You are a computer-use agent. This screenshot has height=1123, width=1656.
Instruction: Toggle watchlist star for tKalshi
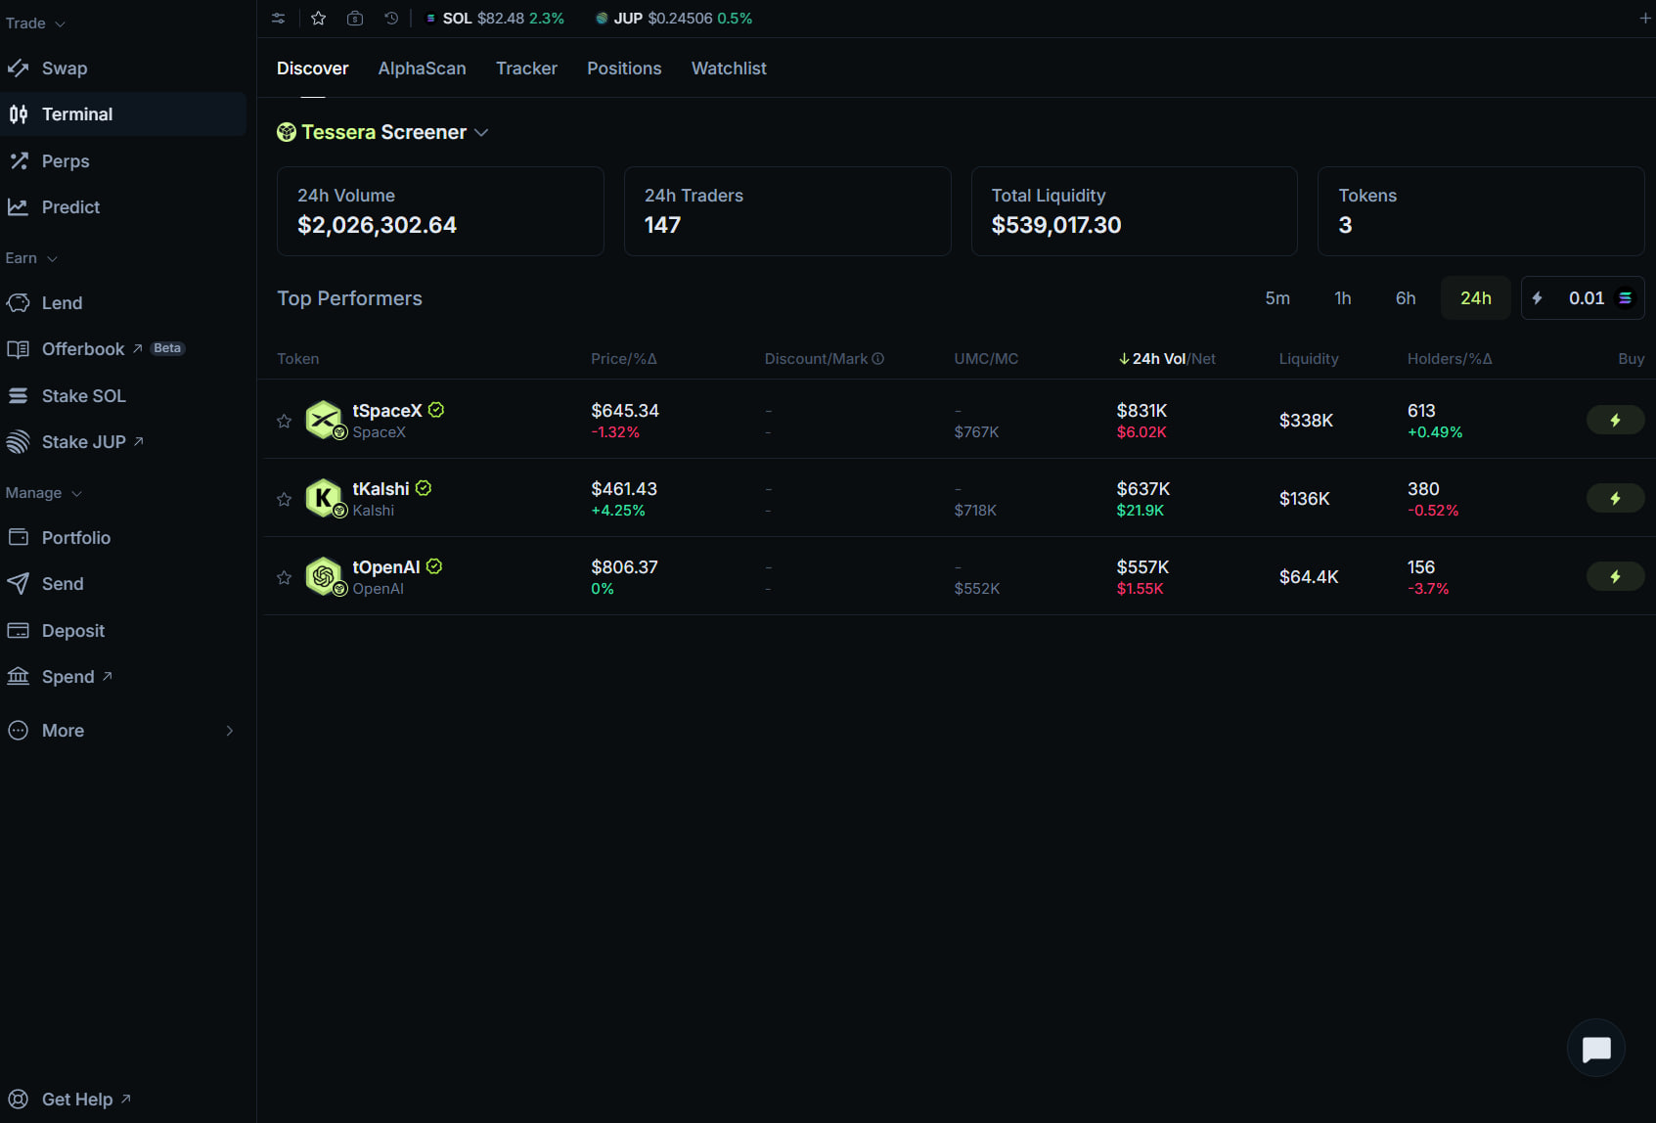coord(285,499)
